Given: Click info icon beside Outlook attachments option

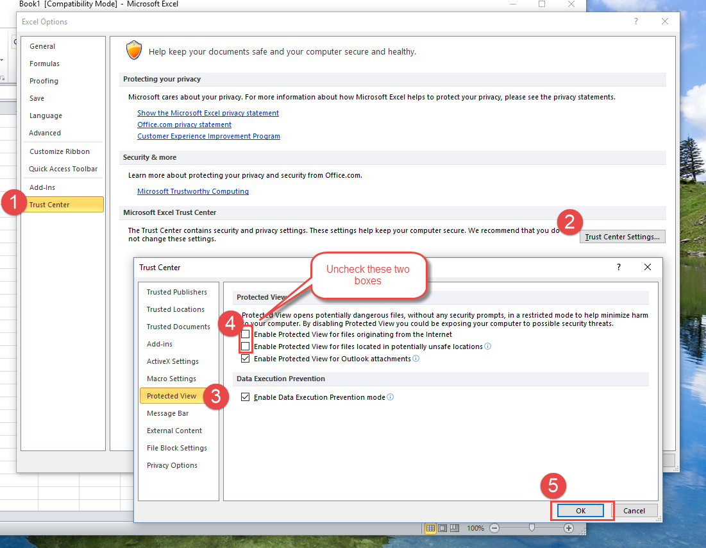Looking at the screenshot, I should click(x=416, y=358).
